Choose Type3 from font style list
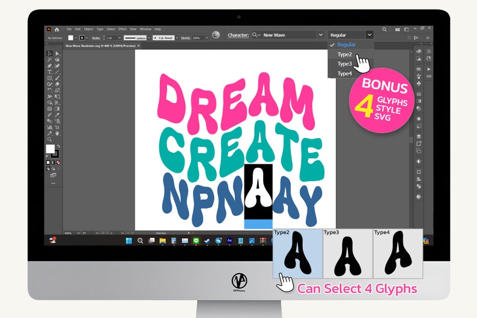The height and width of the screenshot is (318, 477). click(344, 64)
